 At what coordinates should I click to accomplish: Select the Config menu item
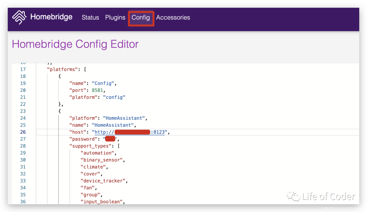click(x=141, y=18)
